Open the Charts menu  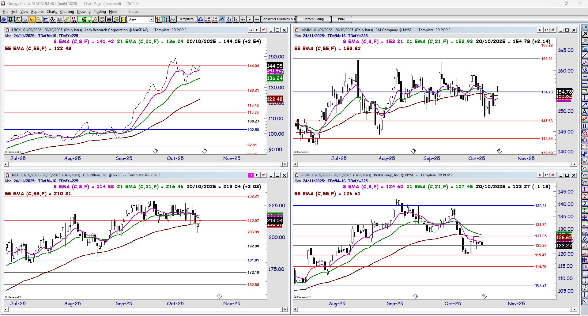52,12
